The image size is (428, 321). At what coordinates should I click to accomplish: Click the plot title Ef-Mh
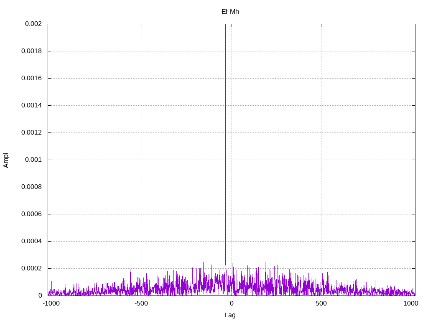tap(230, 11)
